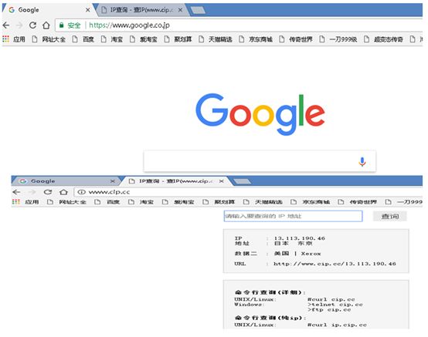Image resolution: width=428 pixels, height=337 pixels.
Task: Click the www.cip.cc address bar
Action: coord(249,192)
